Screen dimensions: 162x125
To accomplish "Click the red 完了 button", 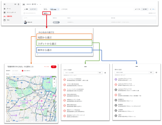I will click(54, 67).
